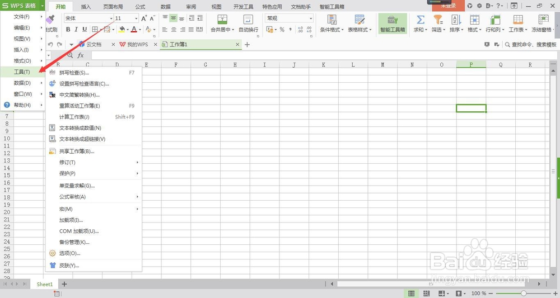Click the WPS 表格 application button
The image size is (560, 298).
22,6
